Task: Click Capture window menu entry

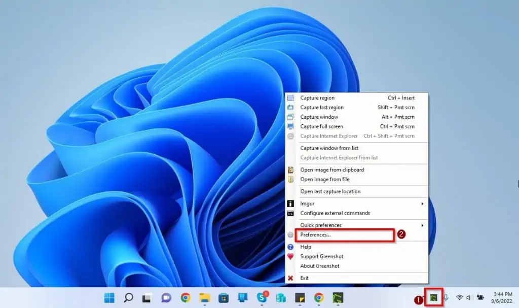Action: (x=319, y=117)
